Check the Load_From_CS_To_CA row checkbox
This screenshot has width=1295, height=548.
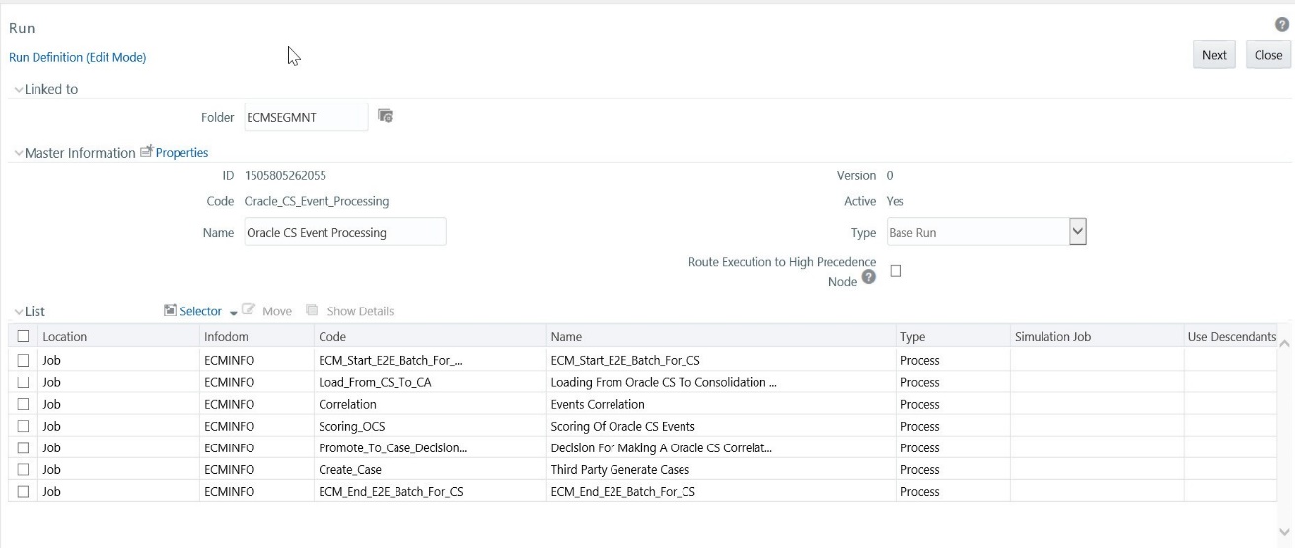point(23,382)
